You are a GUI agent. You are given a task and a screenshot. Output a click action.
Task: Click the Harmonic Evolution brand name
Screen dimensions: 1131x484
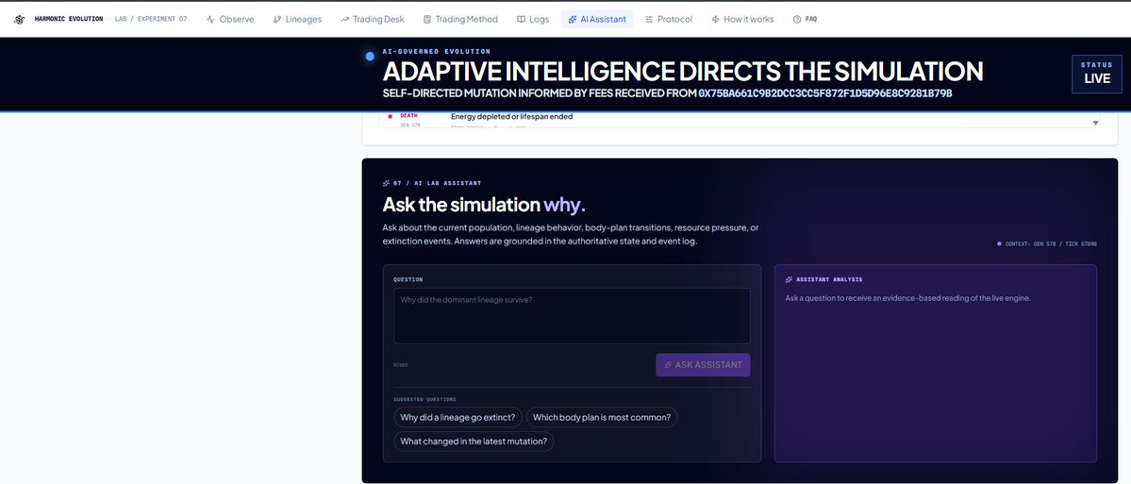[69, 20]
